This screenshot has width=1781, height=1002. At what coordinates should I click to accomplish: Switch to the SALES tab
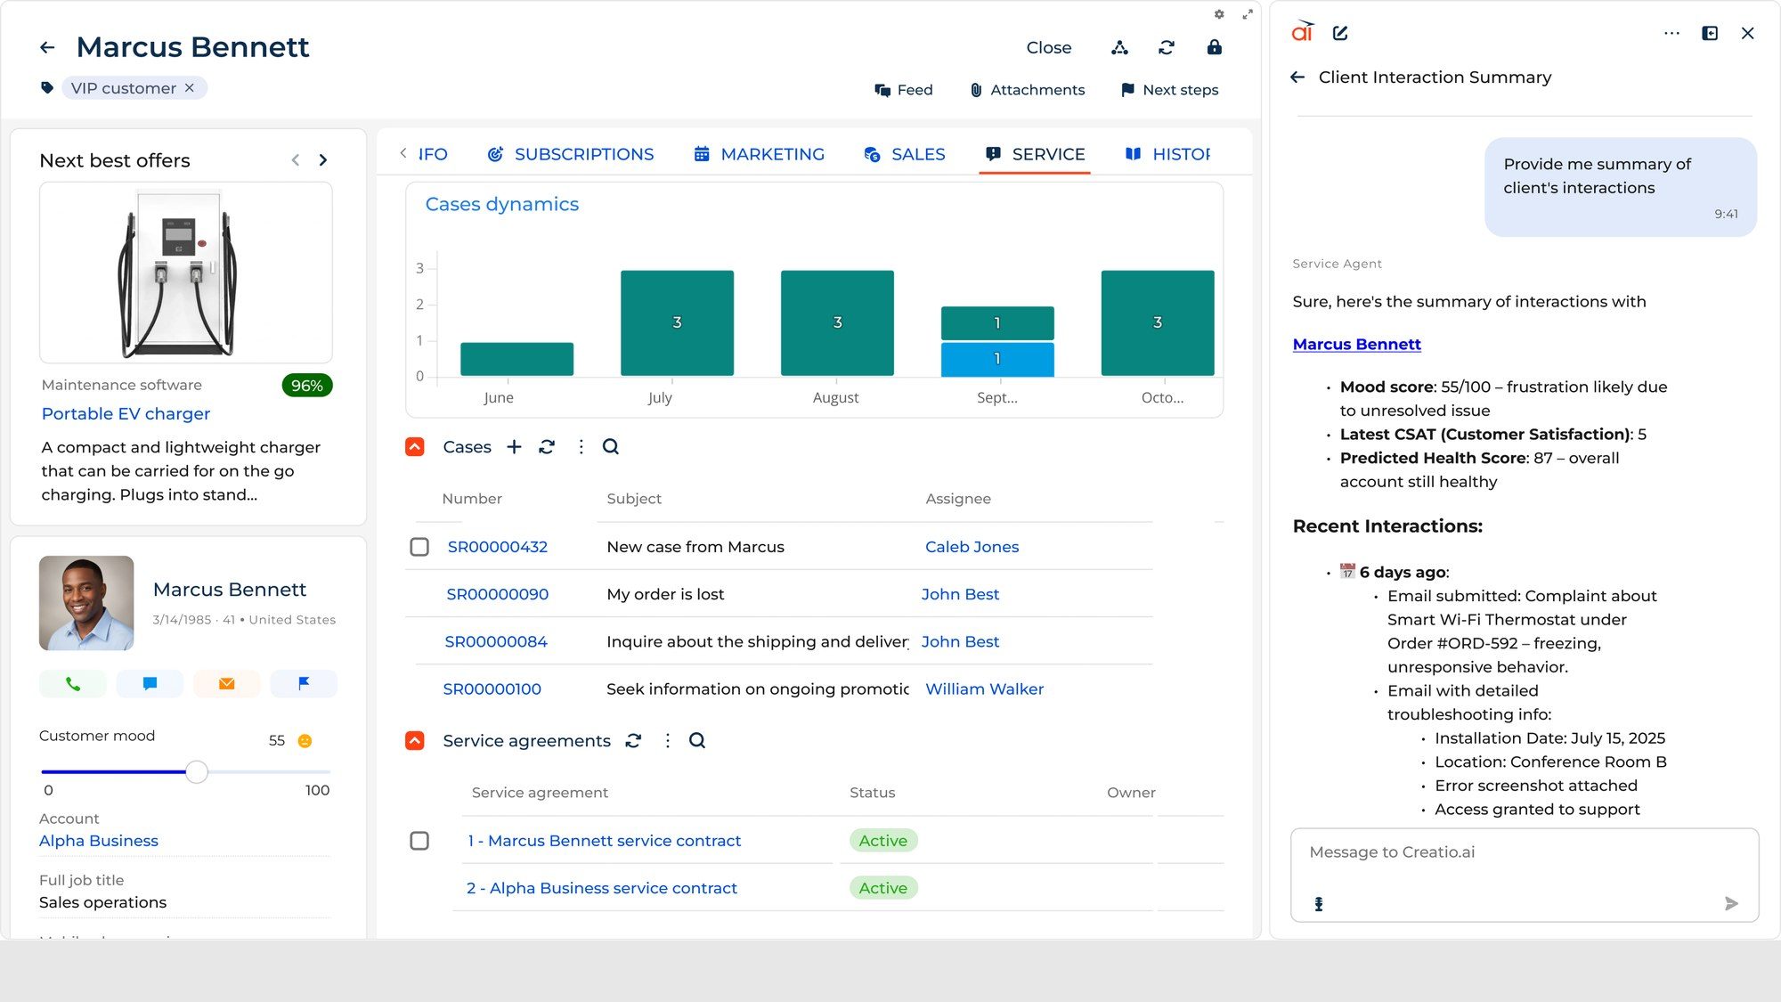tap(905, 154)
